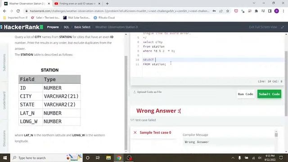Switch to the Finding even or odd ID tab

tap(77, 4)
